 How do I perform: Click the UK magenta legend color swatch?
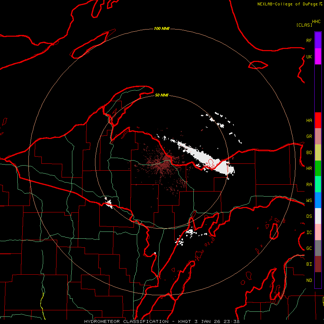[318, 57]
